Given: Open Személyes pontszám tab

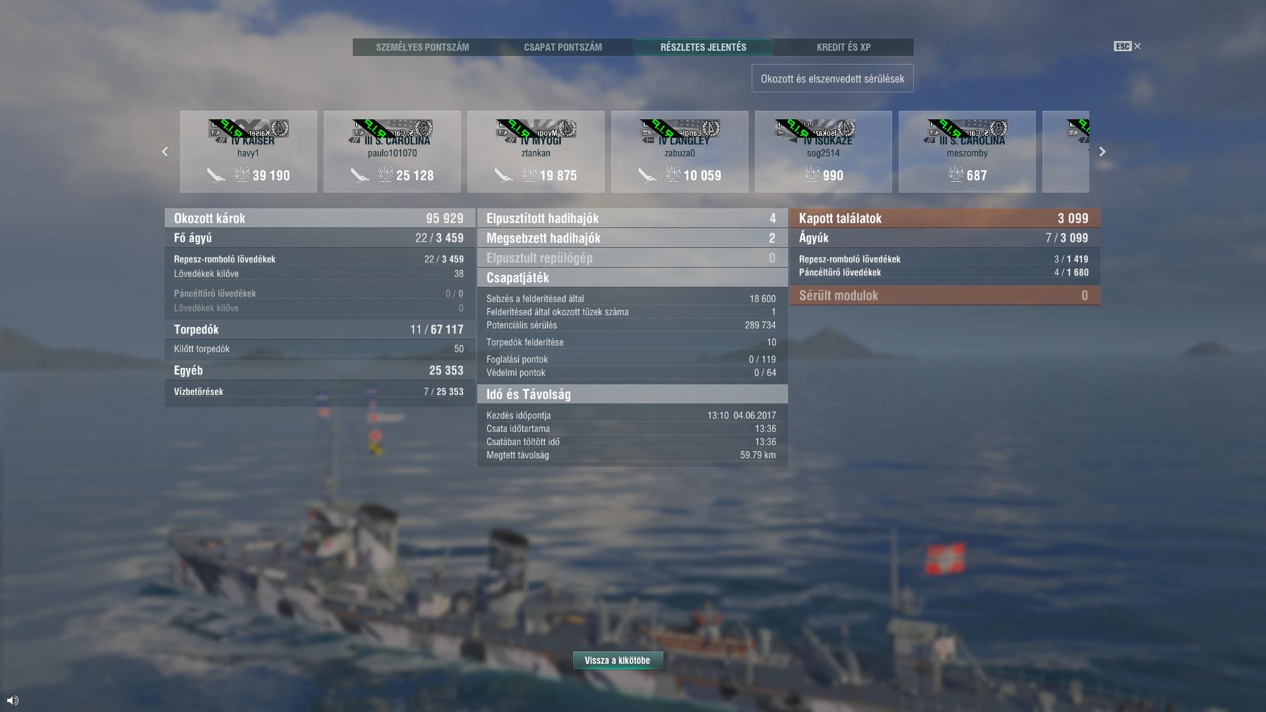Looking at the screenshot, I should click(423, 47).
